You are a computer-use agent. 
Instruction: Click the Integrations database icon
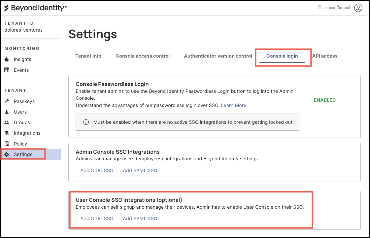coord(7,133)
